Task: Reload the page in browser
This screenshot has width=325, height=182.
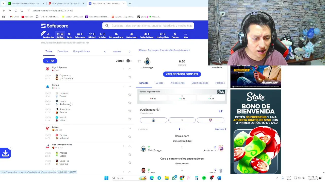Action: 16,11
